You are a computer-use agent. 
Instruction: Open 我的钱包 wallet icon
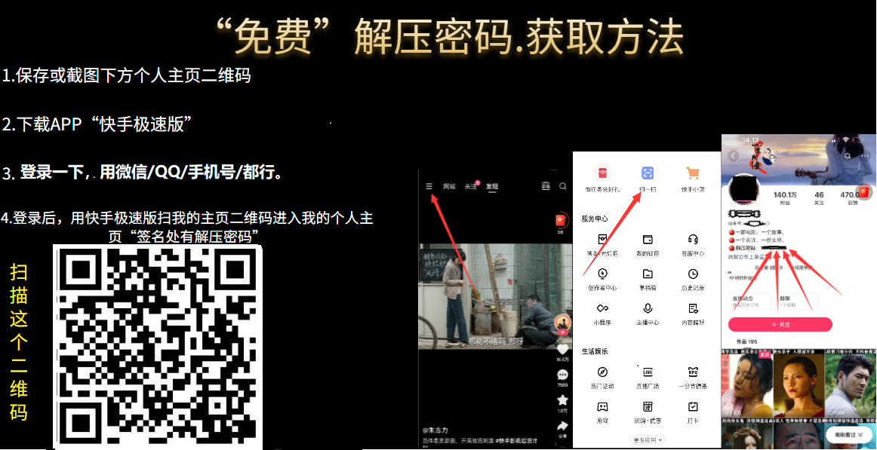pos(648,240)
